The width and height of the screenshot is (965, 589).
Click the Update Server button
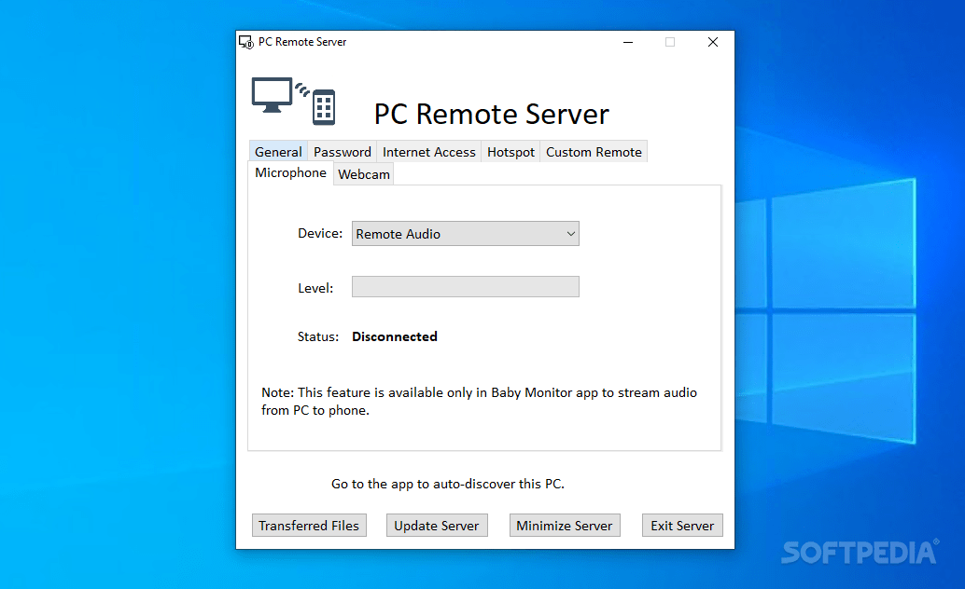pos(437,526)
